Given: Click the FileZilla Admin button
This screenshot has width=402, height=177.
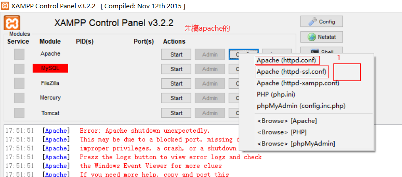Looking at the screenshot, I should click(x=210, y=84).
